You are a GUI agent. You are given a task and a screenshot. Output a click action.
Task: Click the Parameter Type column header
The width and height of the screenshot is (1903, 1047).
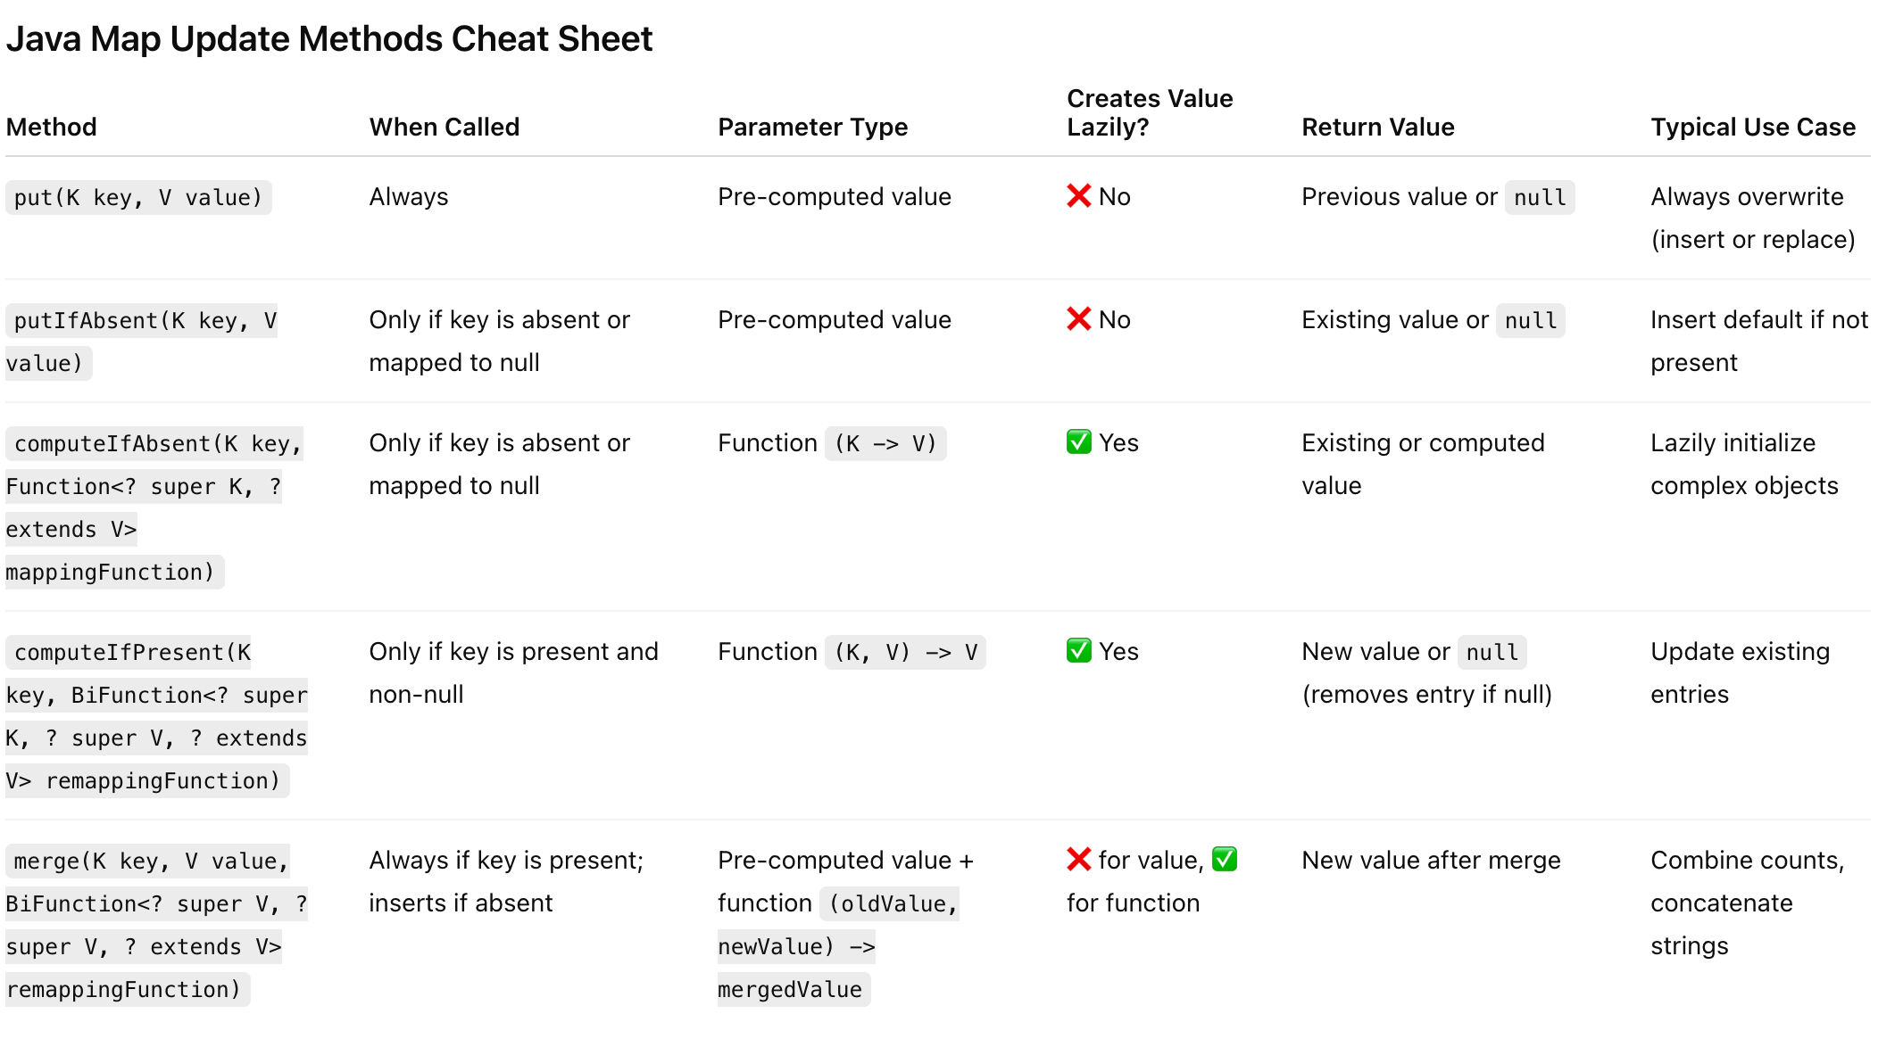(812, 127)
